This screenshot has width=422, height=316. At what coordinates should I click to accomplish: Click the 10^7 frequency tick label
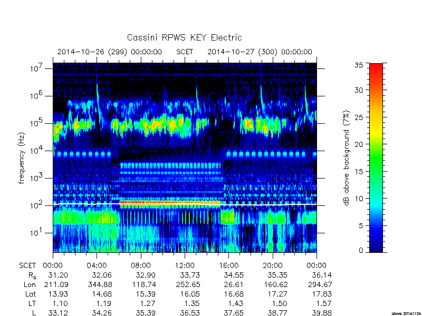37,68
